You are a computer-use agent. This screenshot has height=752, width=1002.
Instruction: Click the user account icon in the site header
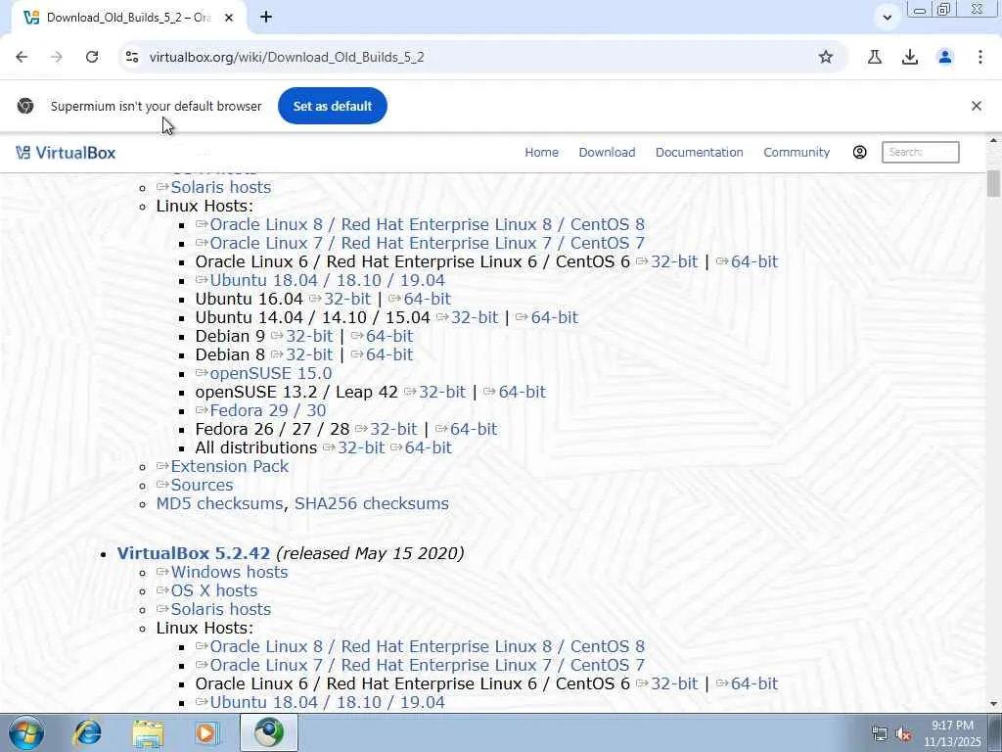(859, 152)
